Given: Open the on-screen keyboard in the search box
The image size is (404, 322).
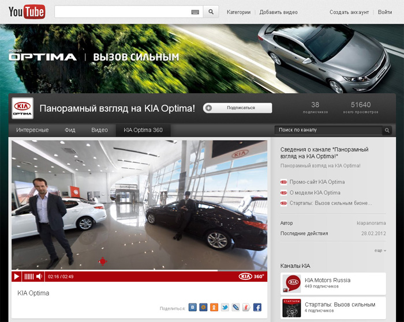Looking at the screenshot, I should 194,12.
